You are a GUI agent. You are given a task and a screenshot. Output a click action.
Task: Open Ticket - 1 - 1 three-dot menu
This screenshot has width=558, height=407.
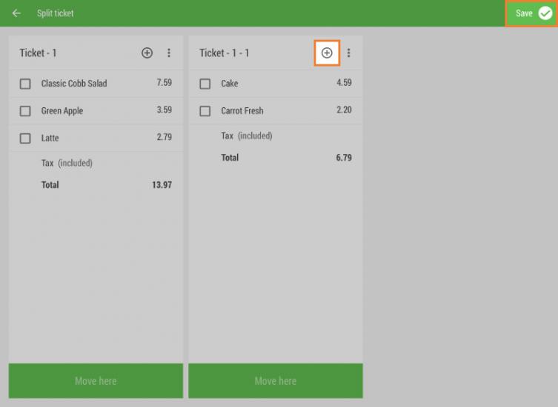point(348,53)
